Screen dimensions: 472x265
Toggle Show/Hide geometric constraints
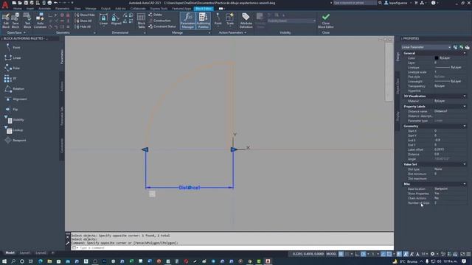coord(85,15)
